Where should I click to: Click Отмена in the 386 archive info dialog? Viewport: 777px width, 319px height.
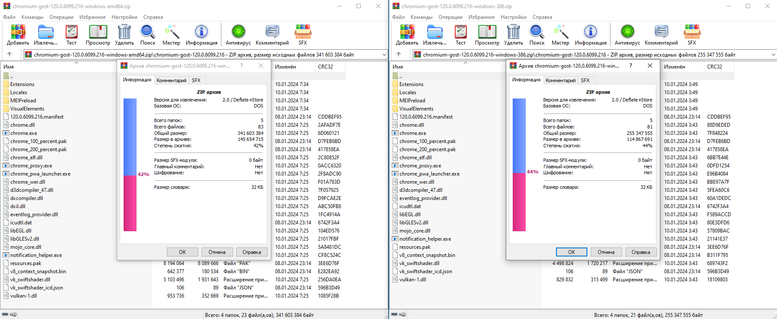tap(606, 252)
